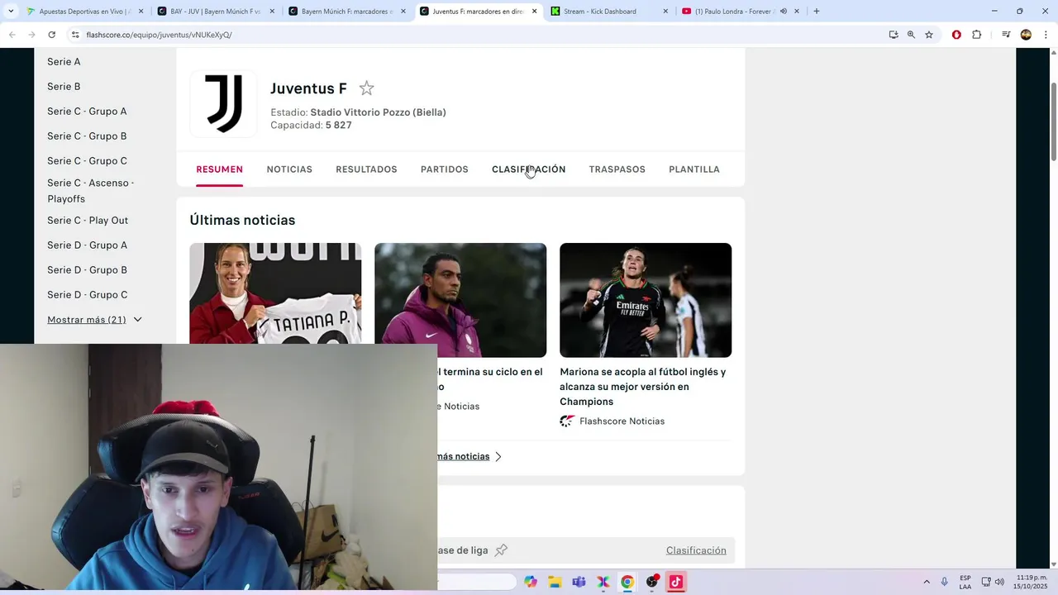Open the TRASPASOS tab

click(x=617, y=169)
